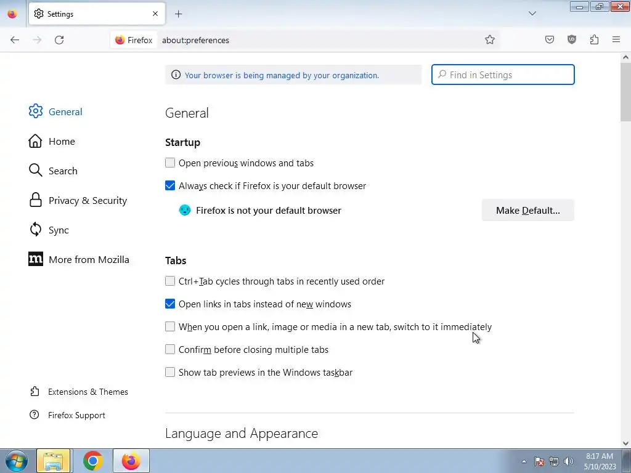This screenshot has height=473, width=631.
Task: Close the Settings tab
Action: [x=155, y=14]
